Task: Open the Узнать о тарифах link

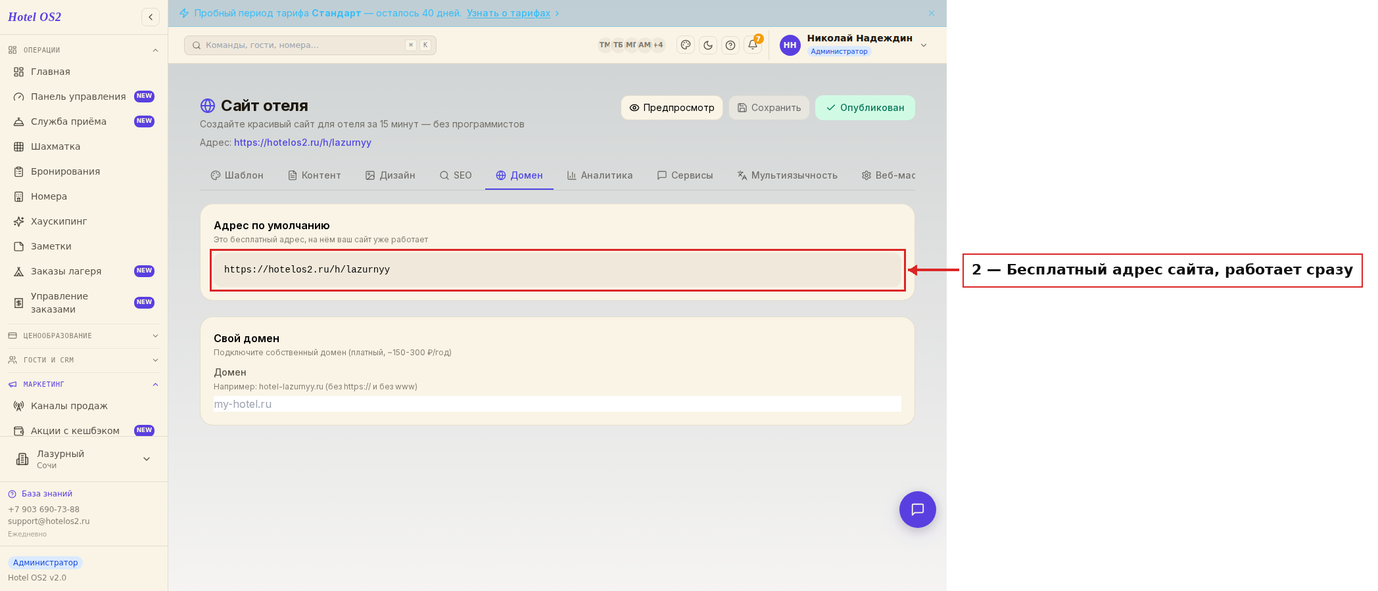Action: click(x=508, y=13)
